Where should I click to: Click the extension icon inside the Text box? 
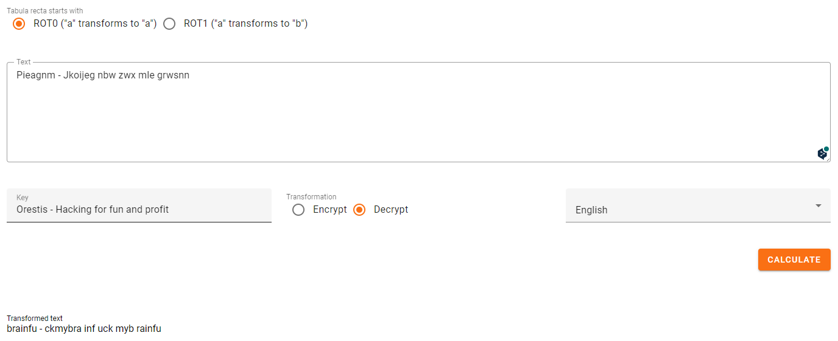[823, 153]
